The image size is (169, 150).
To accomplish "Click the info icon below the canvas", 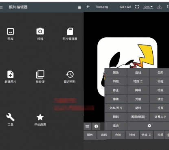I will (x=96, y=126).
